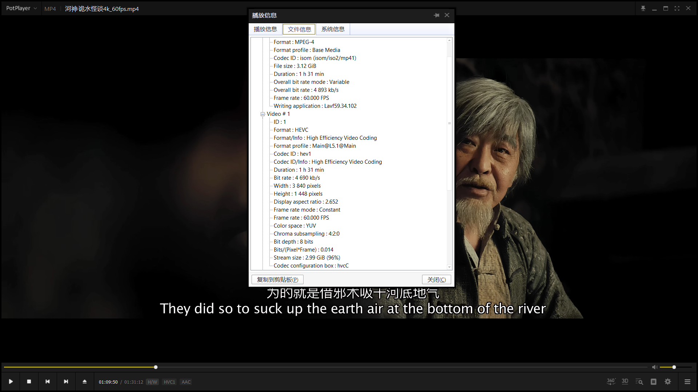Viewport: 698px width, 392px height.
Task: Open the PotPlayer main menu dropdown
Action: point(21,8)
